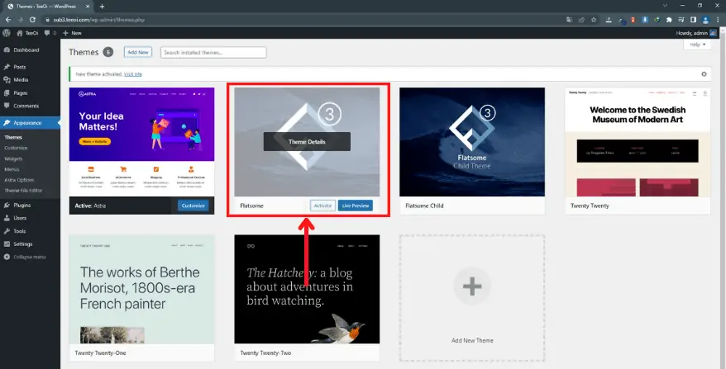Expand the Help dropdown tab
Image resolution: width=726 pixels, height=369 pixels.
pyautogui.click(x=697, y=45)
